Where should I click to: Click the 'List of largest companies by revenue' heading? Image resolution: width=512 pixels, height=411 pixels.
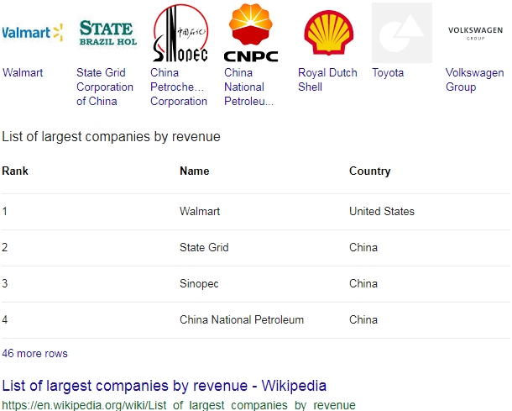(x=111, y=137)
